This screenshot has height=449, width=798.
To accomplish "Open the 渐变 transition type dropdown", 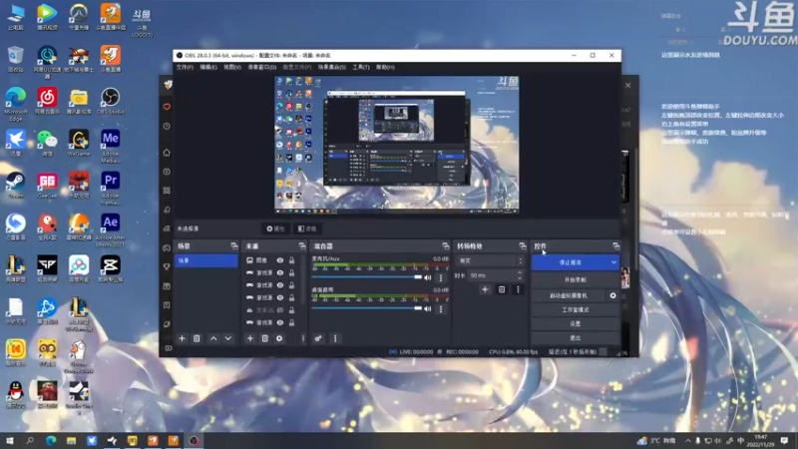I will (x=490, y=260).
